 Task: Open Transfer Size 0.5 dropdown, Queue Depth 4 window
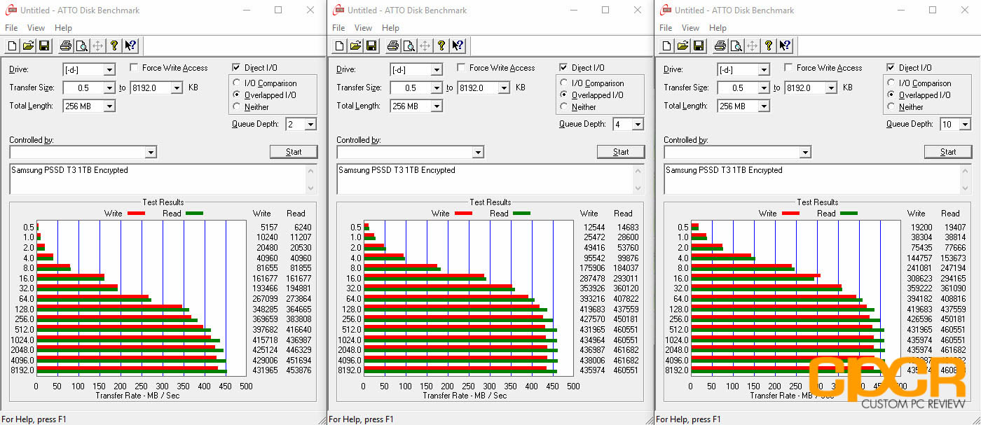437,88
